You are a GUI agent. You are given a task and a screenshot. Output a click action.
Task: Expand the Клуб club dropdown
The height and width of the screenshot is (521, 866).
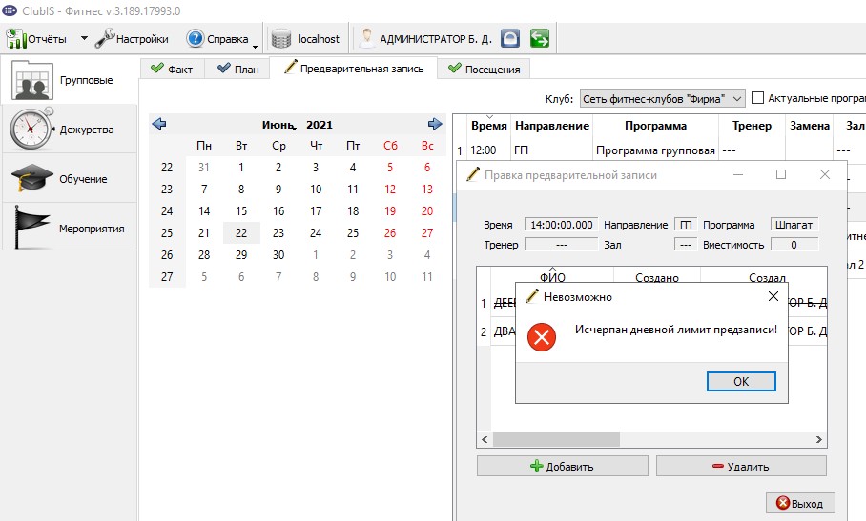[736, 99]
